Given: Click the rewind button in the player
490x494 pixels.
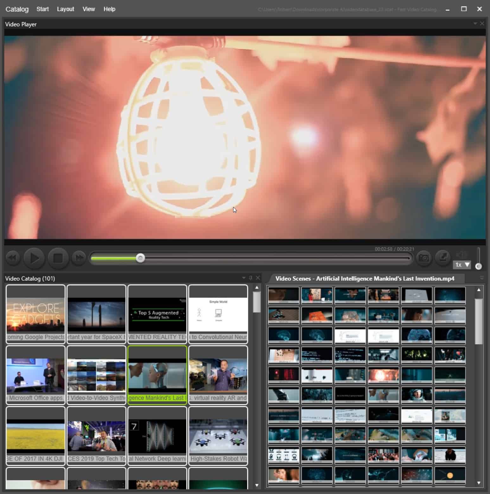Looking at the screenshot, I should click(13, 258).
